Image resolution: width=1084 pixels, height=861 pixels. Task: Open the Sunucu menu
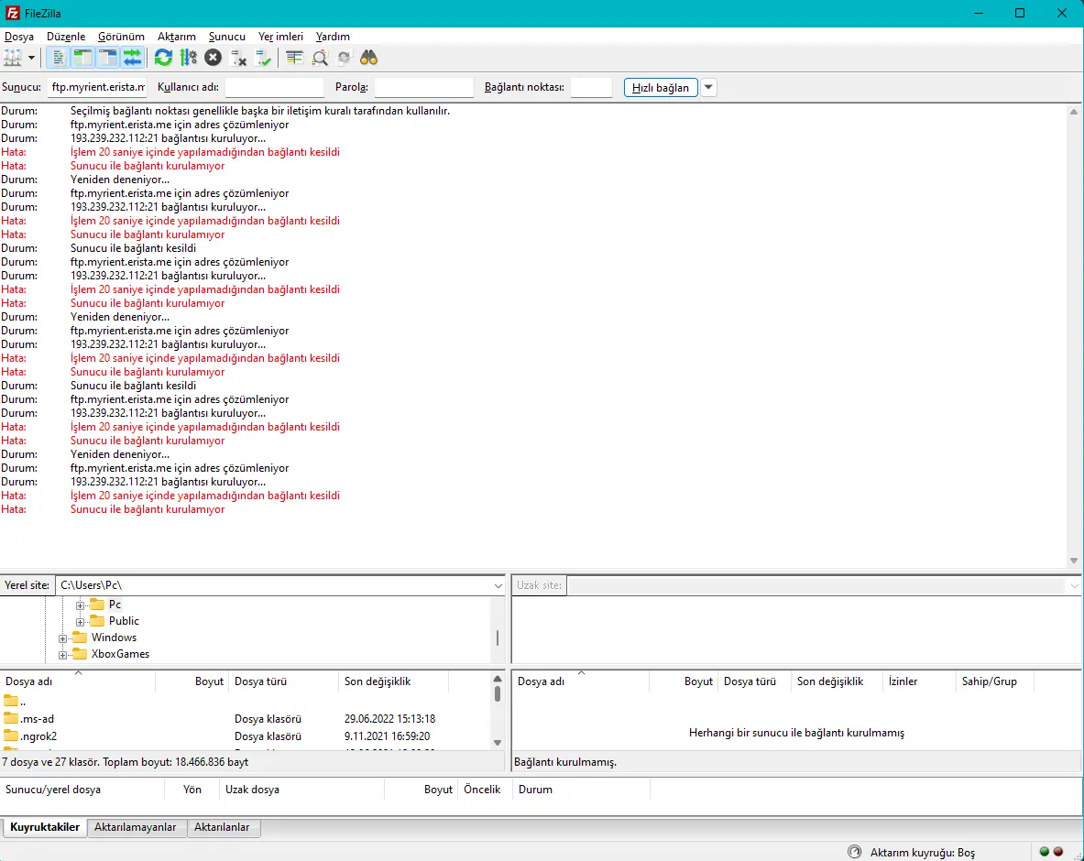coord(226,37)
